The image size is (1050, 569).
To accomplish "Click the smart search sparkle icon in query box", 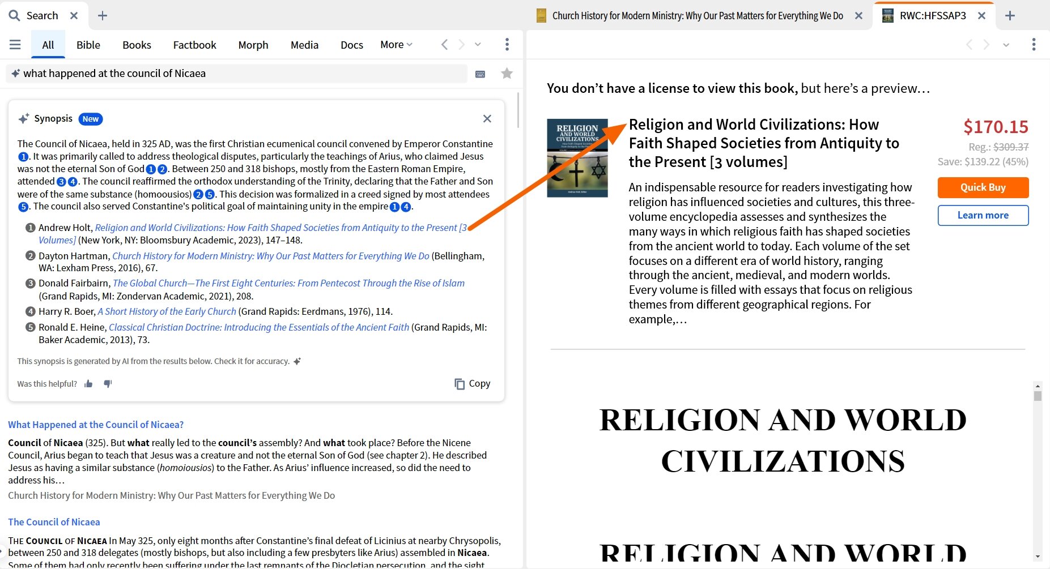I will click(x=16, y=74).
